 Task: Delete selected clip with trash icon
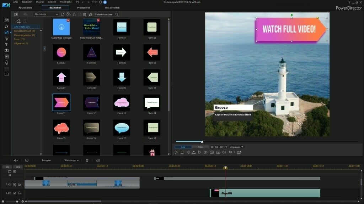[87, 160]
